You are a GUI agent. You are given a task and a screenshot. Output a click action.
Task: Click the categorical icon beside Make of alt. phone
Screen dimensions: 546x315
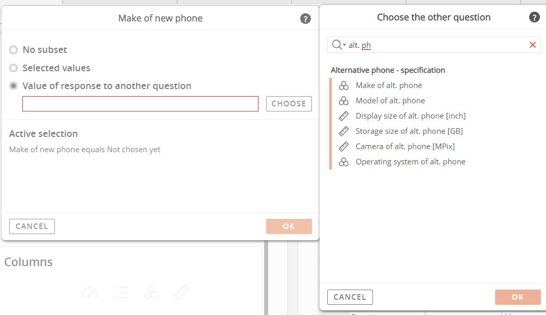(x=343, y=85)
